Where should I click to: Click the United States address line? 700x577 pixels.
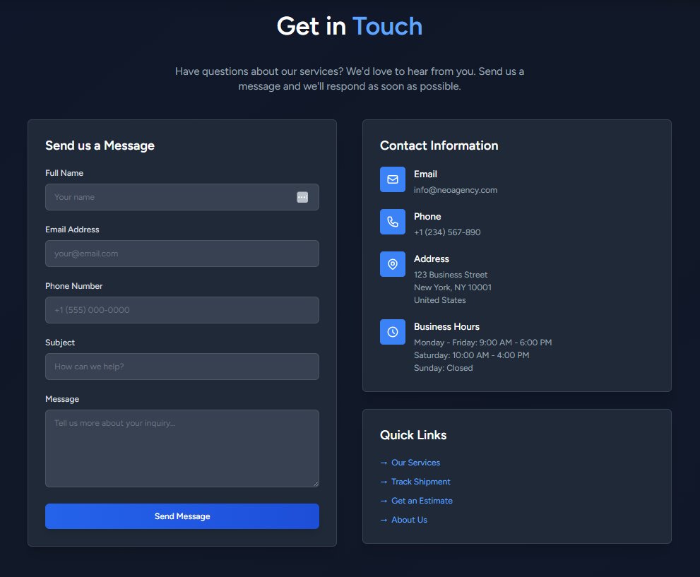point(440,300)
